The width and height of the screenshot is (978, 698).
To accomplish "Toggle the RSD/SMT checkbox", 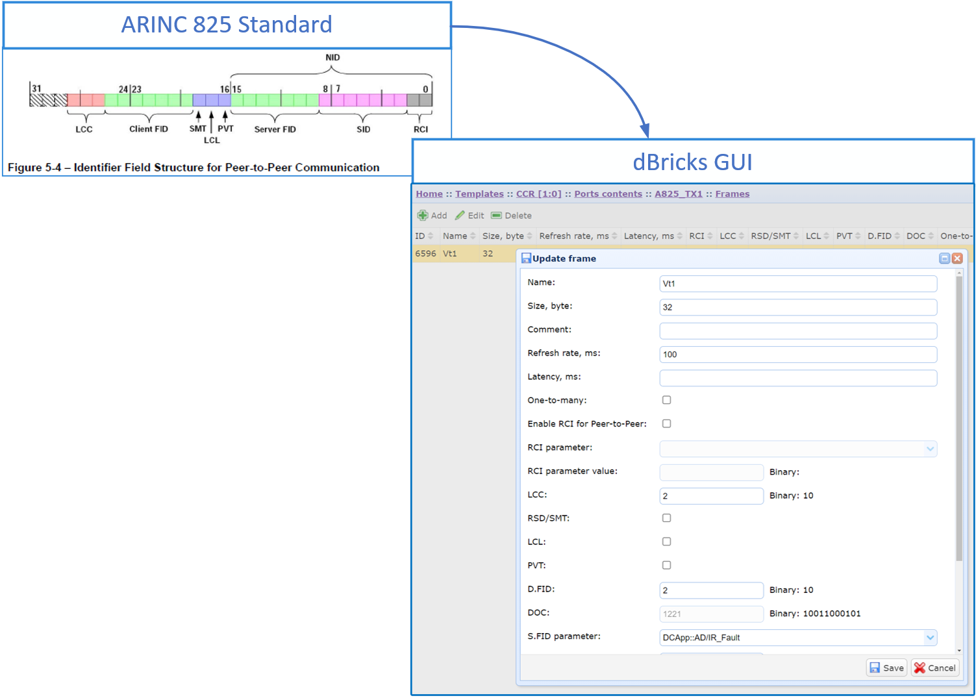I will click(666, 518).
